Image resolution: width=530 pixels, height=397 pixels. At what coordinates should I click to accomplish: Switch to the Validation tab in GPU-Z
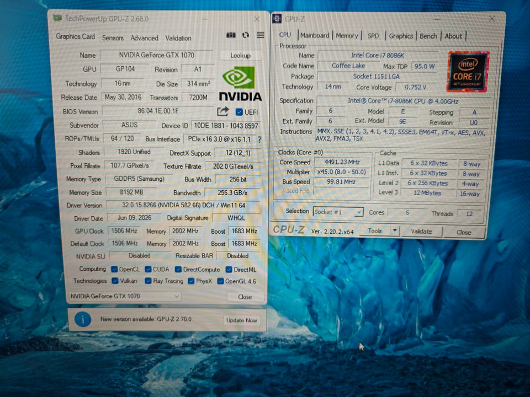pos(178,38)
